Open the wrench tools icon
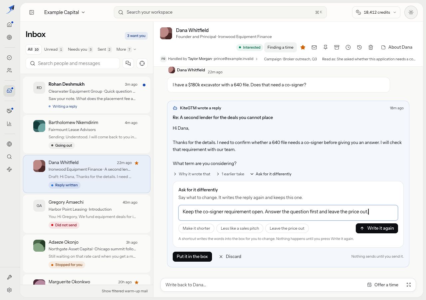This screenshot has width=426, height=300. 9,277
